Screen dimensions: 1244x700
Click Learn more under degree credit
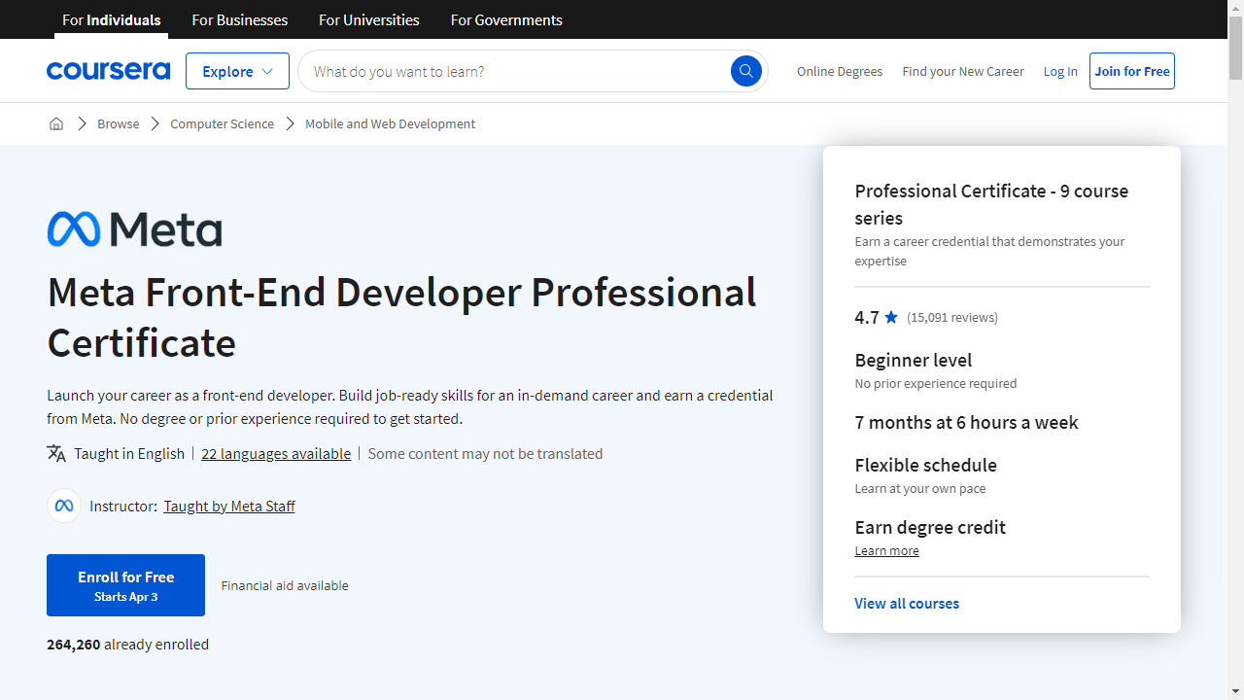click(x=886, y=550)
